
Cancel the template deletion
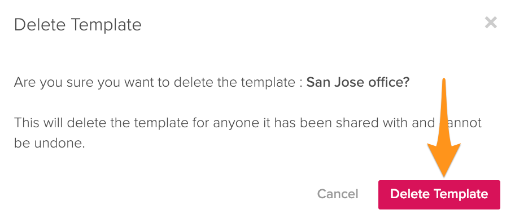tap(338, 194)
